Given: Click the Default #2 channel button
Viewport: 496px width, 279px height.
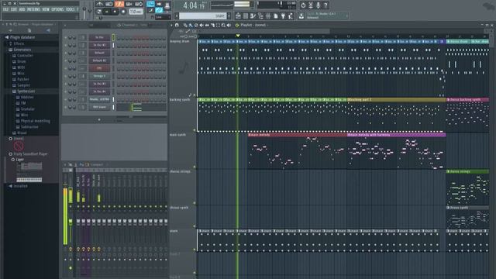Looking at the screenshot, I should (x=99, y=60).
